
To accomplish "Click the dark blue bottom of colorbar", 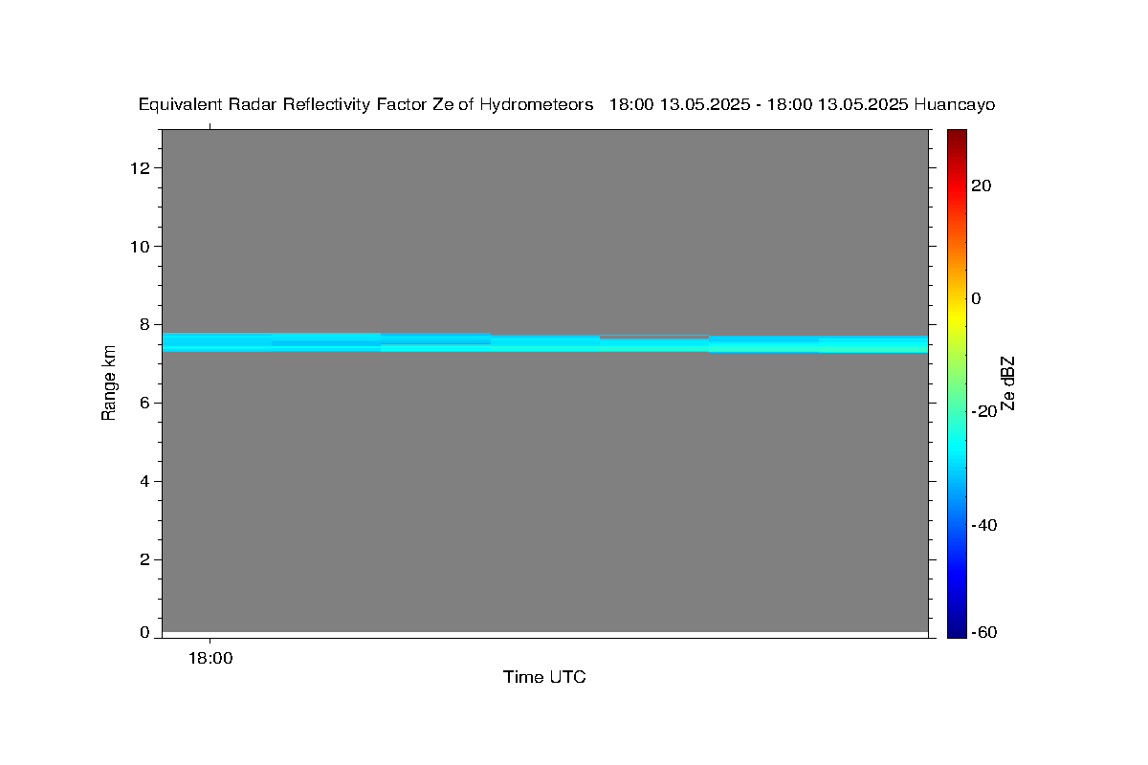I will click(x=958, y=631).
